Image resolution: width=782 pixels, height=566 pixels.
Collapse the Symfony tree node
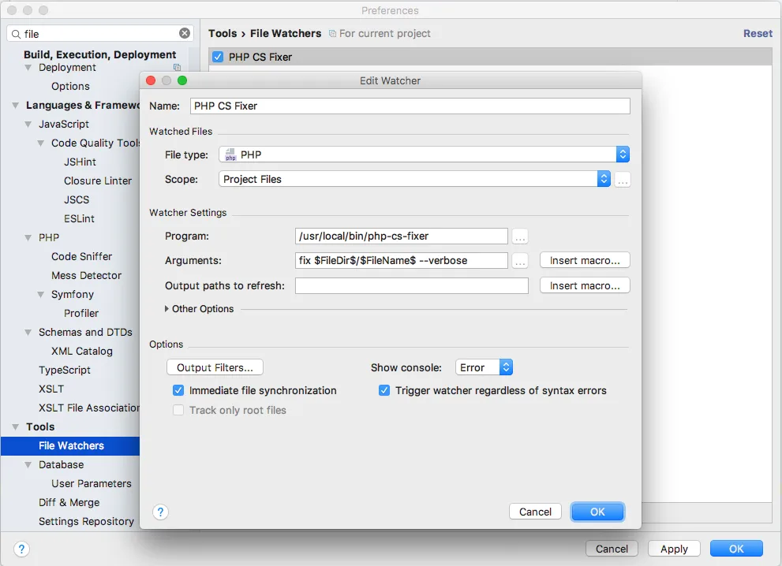(41, 295)
